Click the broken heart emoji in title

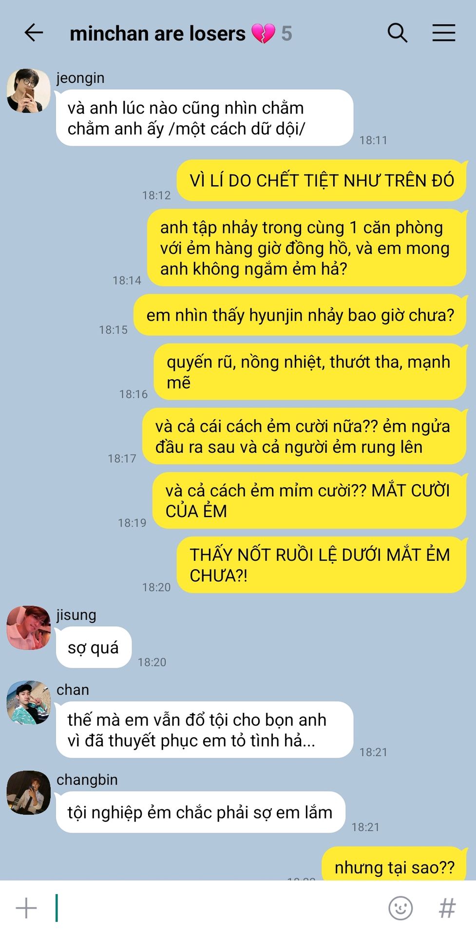click(x=263, y=34)
